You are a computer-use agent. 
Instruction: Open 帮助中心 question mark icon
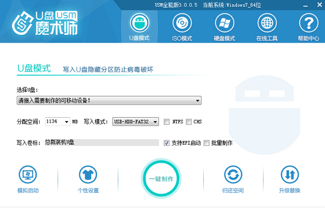308,23
